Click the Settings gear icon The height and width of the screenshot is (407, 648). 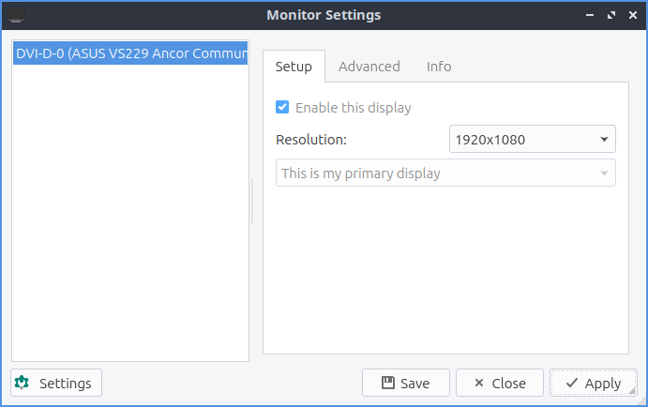pyautogui.click(x=23, y=383)
